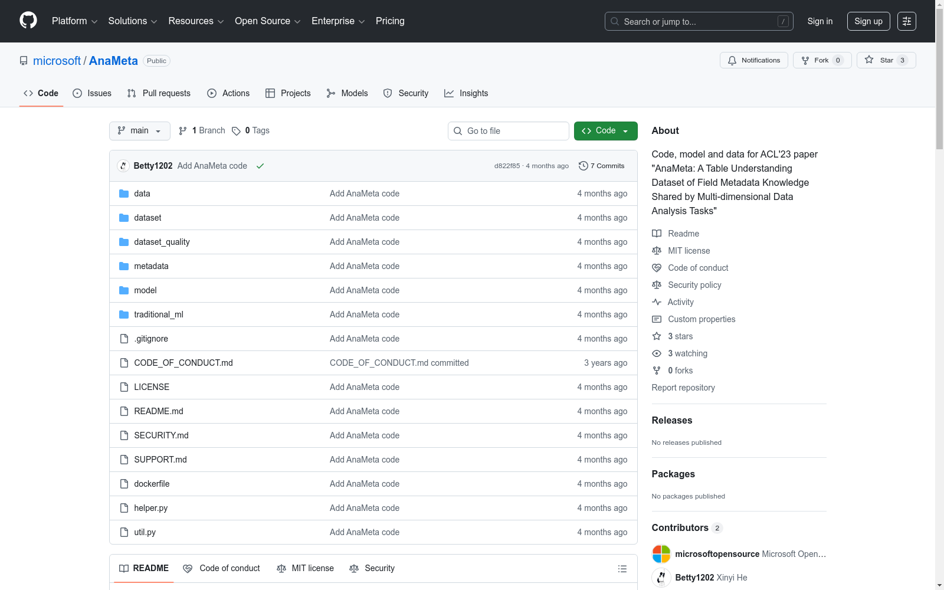
Task: Star the AnaMeta repository
Action: point(886,60)
